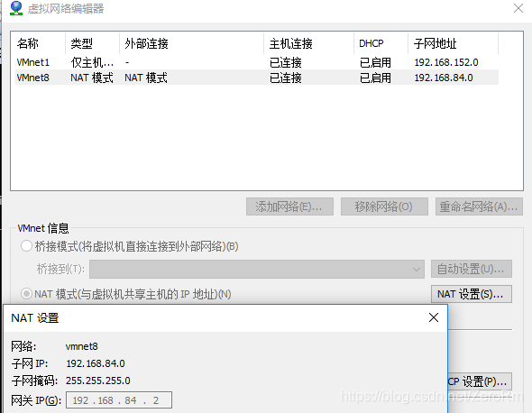
Task: Click the DHCP column header
Action: [x=381, y=43]
